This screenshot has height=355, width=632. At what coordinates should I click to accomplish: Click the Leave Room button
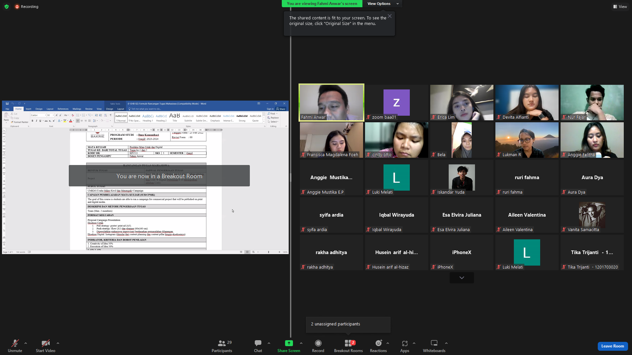(x=613, y=346)
